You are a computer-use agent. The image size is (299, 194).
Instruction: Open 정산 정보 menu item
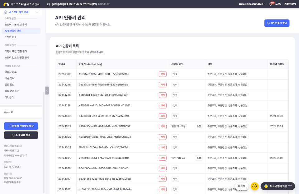[10, 85]
